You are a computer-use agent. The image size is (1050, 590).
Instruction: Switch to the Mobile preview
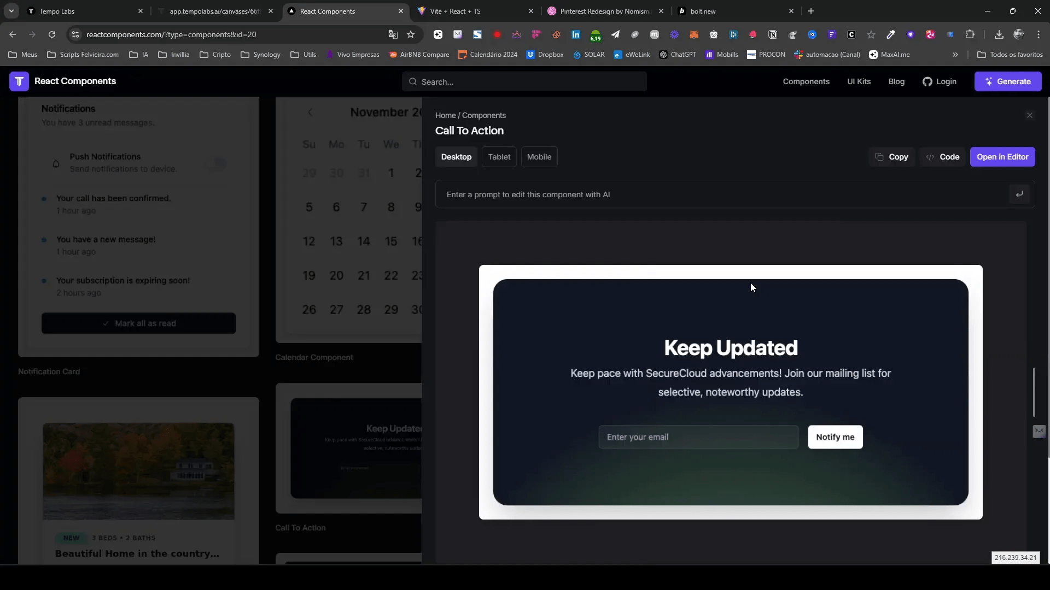(539, 157)
